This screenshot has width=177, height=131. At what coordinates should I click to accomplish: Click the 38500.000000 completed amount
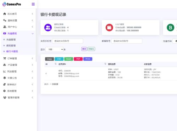coord(134,27)
